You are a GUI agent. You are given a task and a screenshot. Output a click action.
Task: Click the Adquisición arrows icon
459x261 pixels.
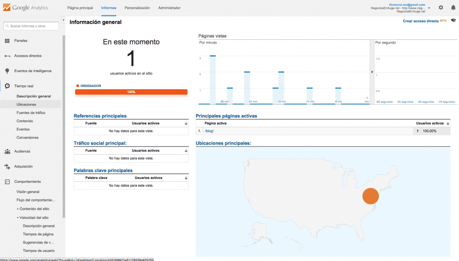[x=7, y=166]
